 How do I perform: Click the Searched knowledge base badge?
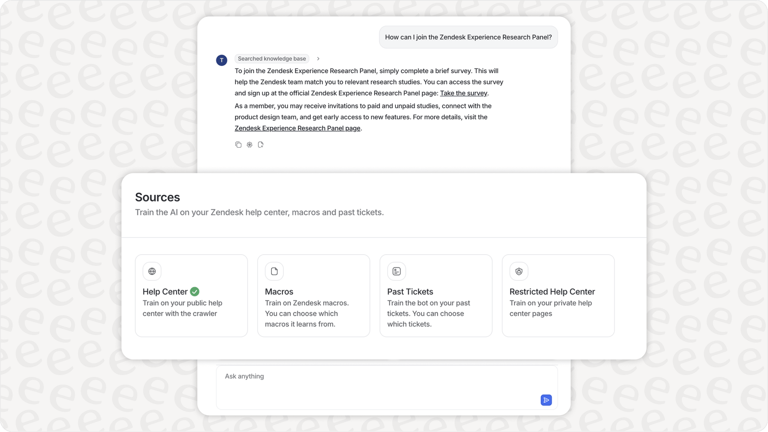click(272, 59)
